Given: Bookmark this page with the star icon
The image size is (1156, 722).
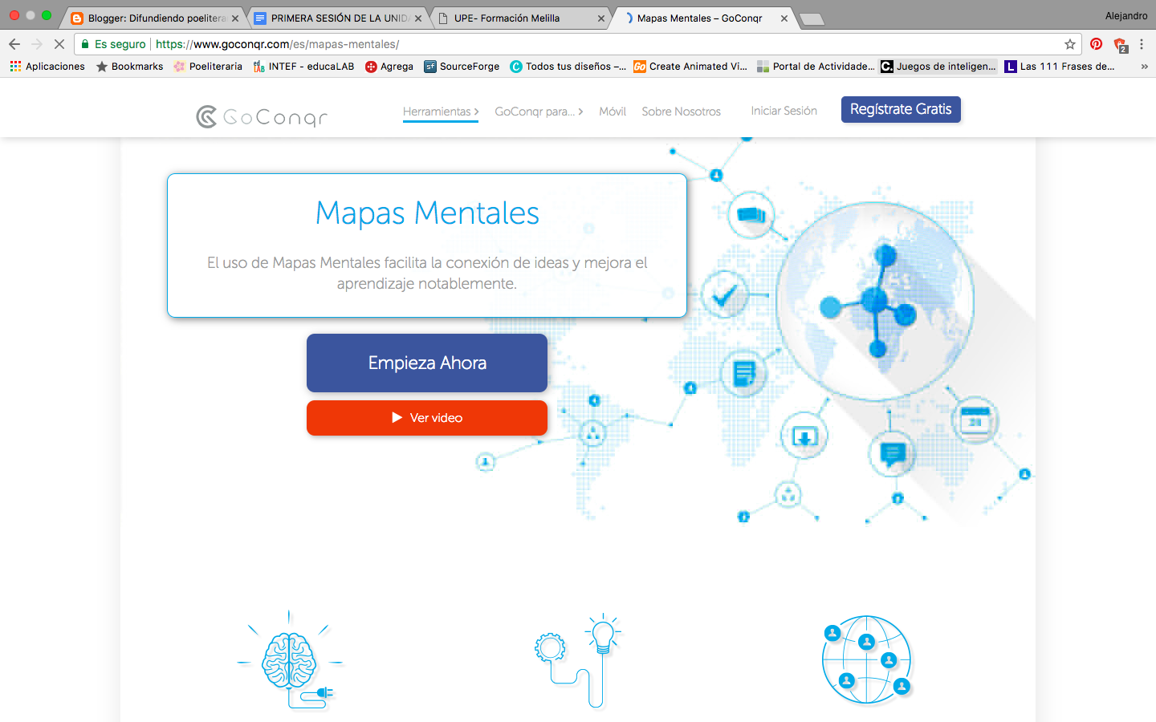Looking at the screenshot, I should click(x=1069, y=44).
